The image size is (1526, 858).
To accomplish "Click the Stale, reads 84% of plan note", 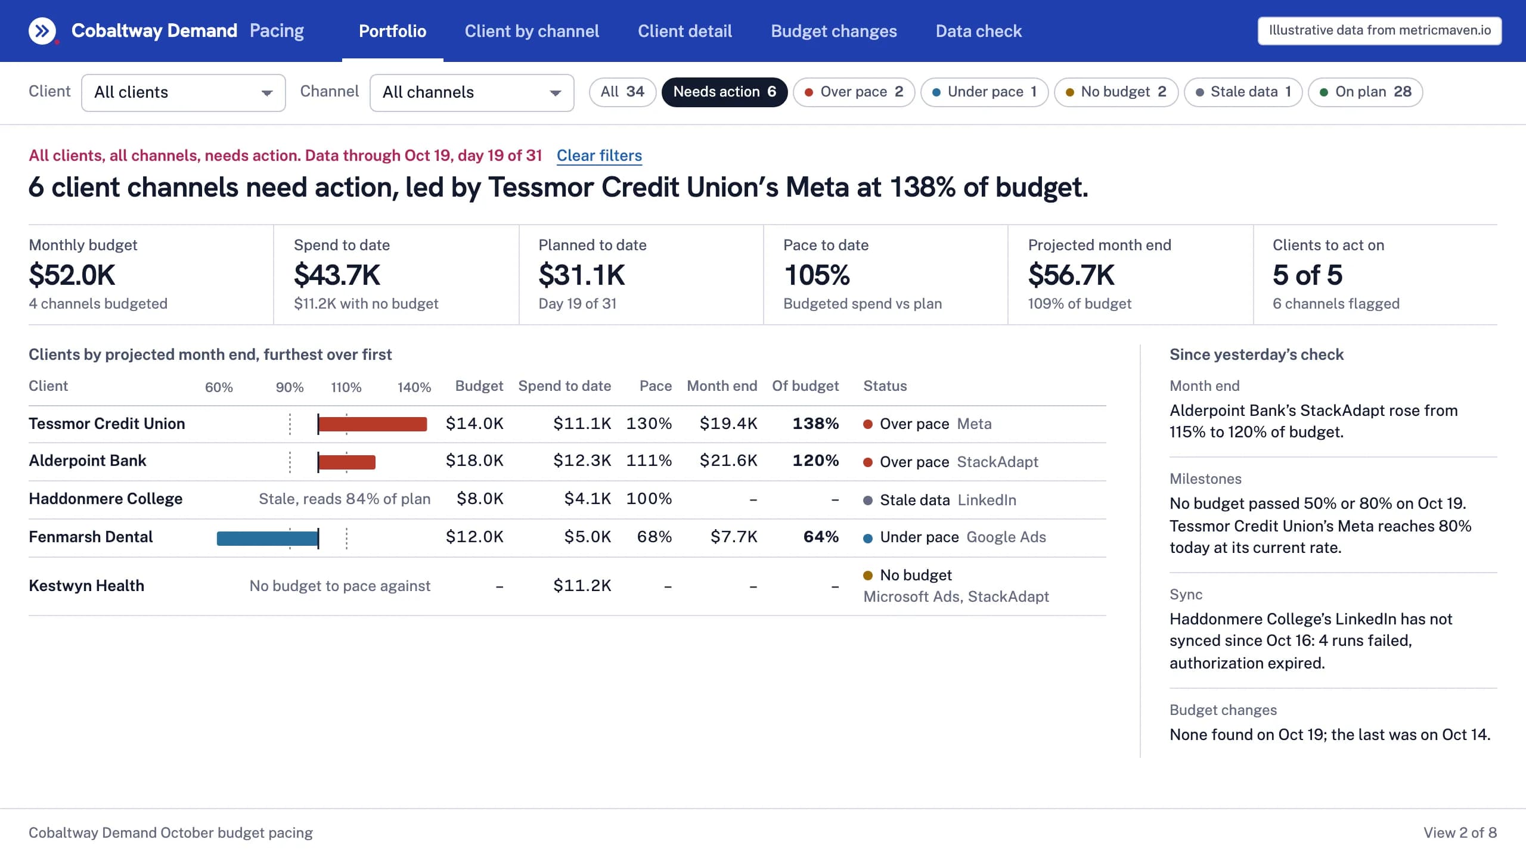I will [345, 499].
